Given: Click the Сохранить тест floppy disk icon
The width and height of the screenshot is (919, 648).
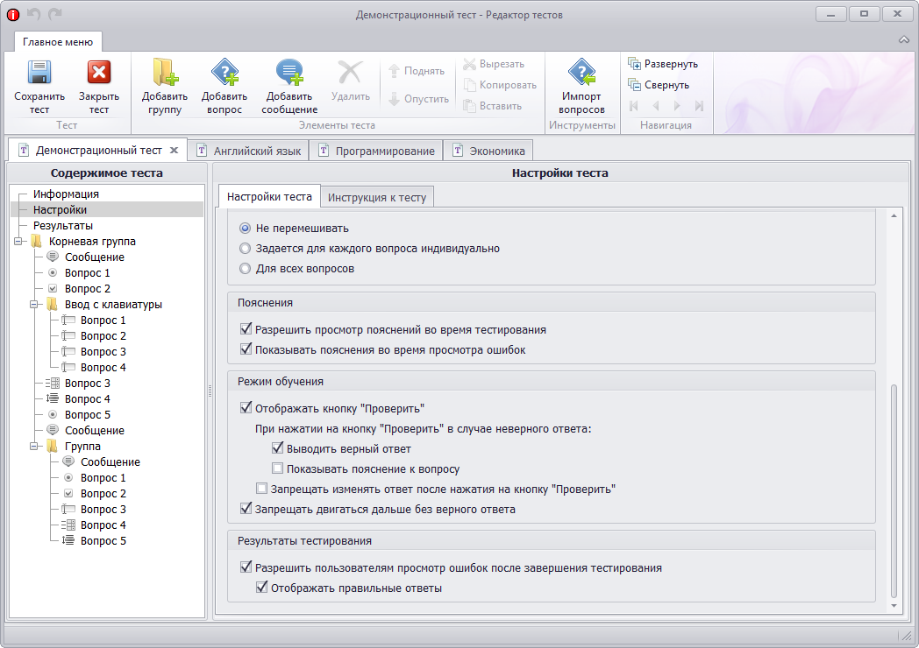Looking at the screenshot, I should coord(39,73).
